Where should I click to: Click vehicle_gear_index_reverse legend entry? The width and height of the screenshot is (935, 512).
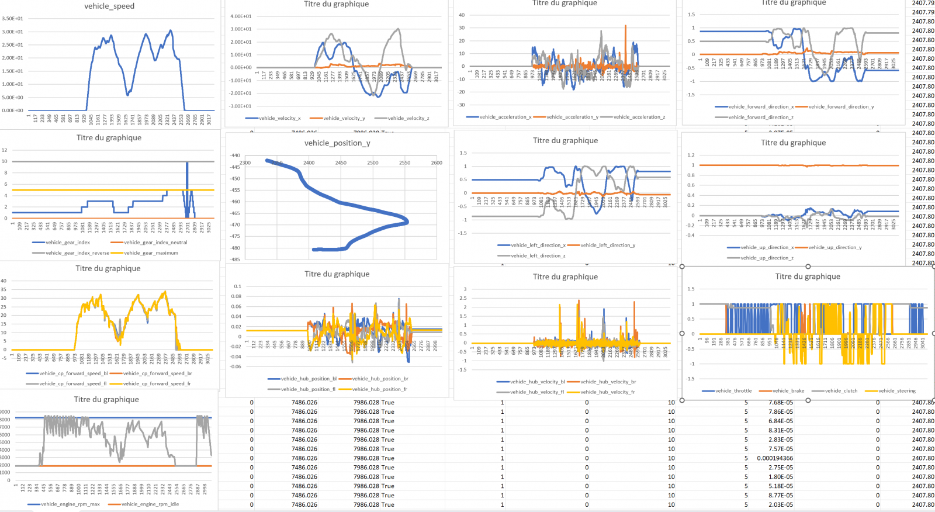(x=71, y=253)
